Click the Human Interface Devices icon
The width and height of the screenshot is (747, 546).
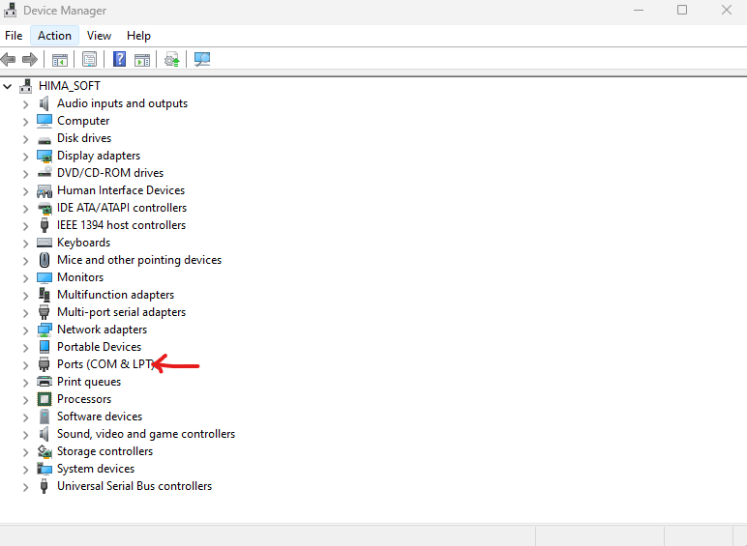click(x=45, y=190)
